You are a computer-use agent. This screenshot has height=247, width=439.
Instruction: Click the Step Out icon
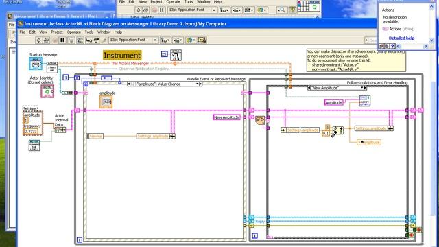104,40
